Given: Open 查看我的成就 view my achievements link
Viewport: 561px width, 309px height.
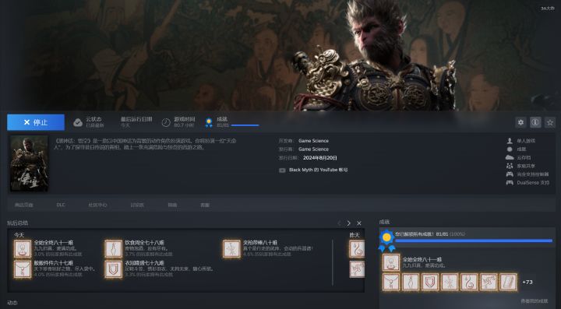Looking at the screenshot, I should click(535, 301).
